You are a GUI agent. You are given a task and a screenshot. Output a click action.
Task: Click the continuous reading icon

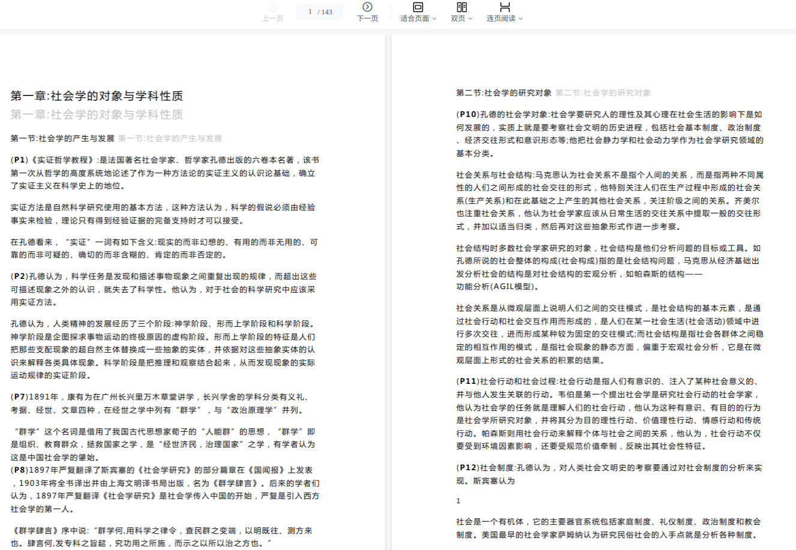coord(505,7)
